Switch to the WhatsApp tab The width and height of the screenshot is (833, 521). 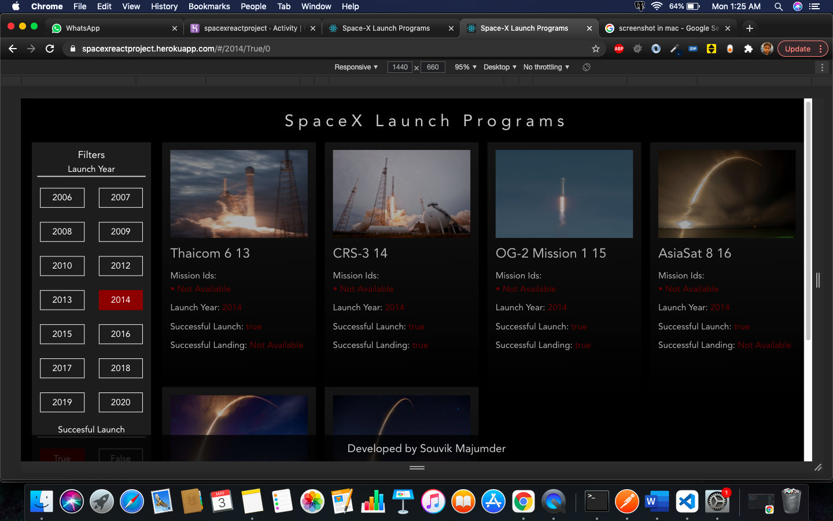click(x=114, y=28)
